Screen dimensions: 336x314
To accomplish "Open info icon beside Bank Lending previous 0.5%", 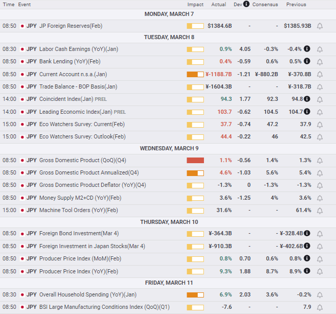I will 307,61.
